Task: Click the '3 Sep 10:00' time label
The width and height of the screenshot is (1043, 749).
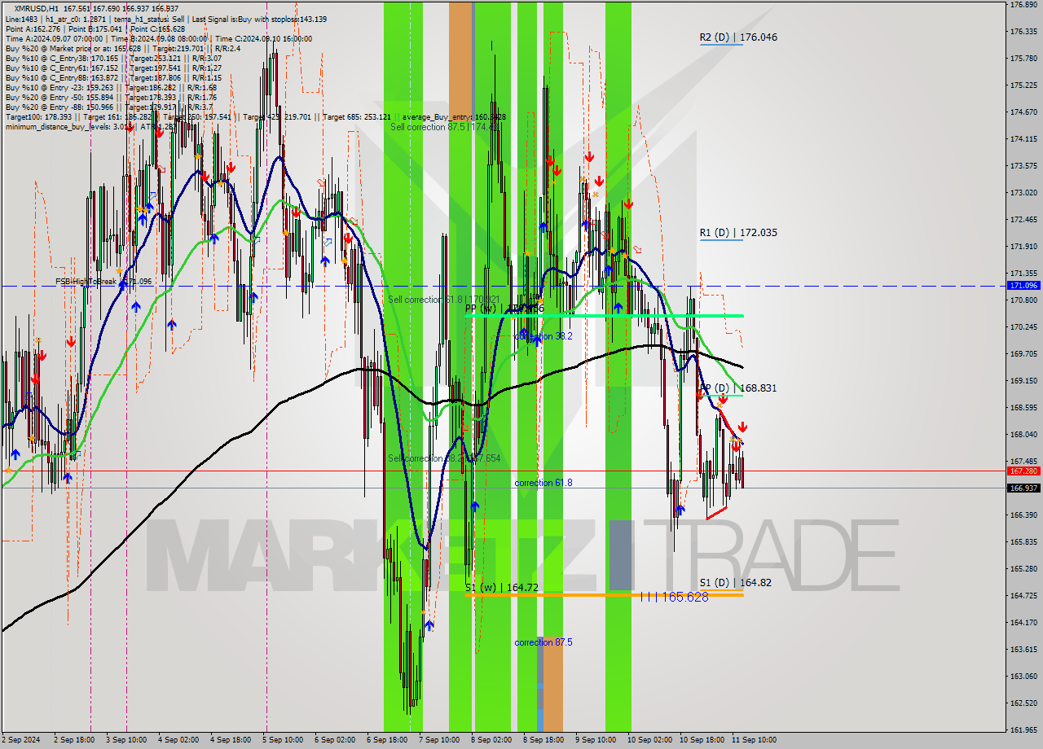Action: tap(125, 740)
